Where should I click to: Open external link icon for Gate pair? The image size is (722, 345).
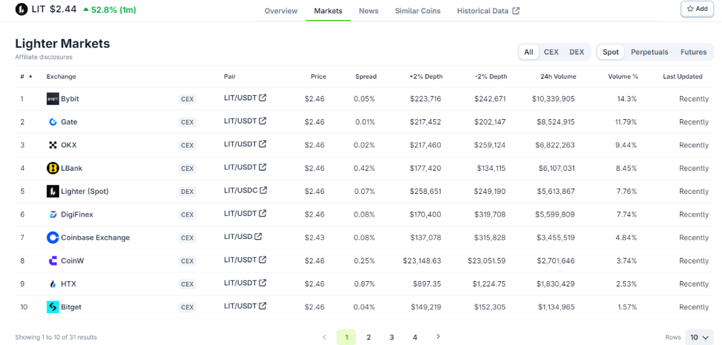(x=262, y=121)
